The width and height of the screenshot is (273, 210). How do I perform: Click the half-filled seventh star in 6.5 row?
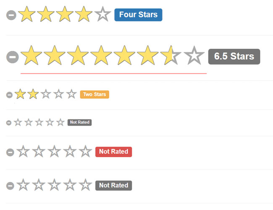[x=170, y=56]
